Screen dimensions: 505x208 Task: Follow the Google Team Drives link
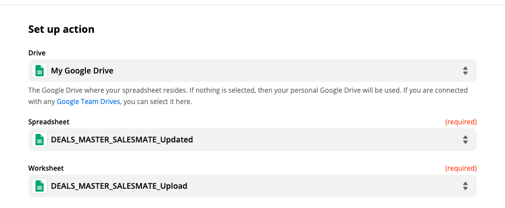click(89, 102)
